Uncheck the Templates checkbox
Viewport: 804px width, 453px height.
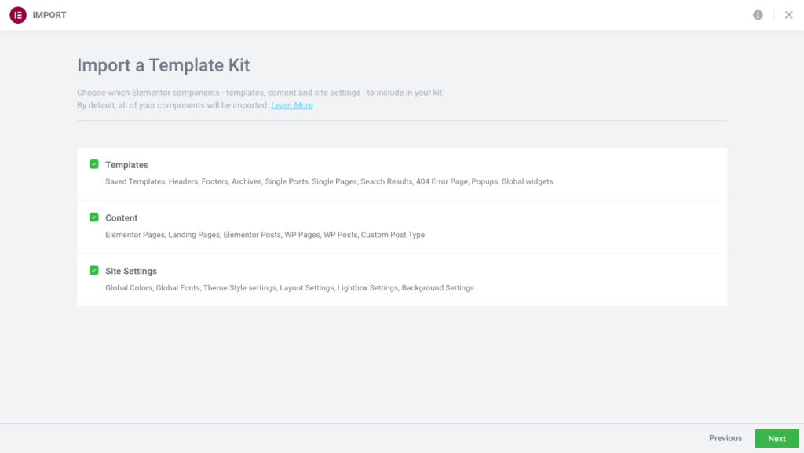(x=94, y=164)
